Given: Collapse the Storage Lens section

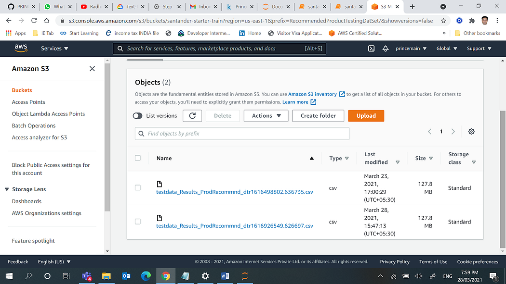Looking at the screenshot, I should 7,189.
